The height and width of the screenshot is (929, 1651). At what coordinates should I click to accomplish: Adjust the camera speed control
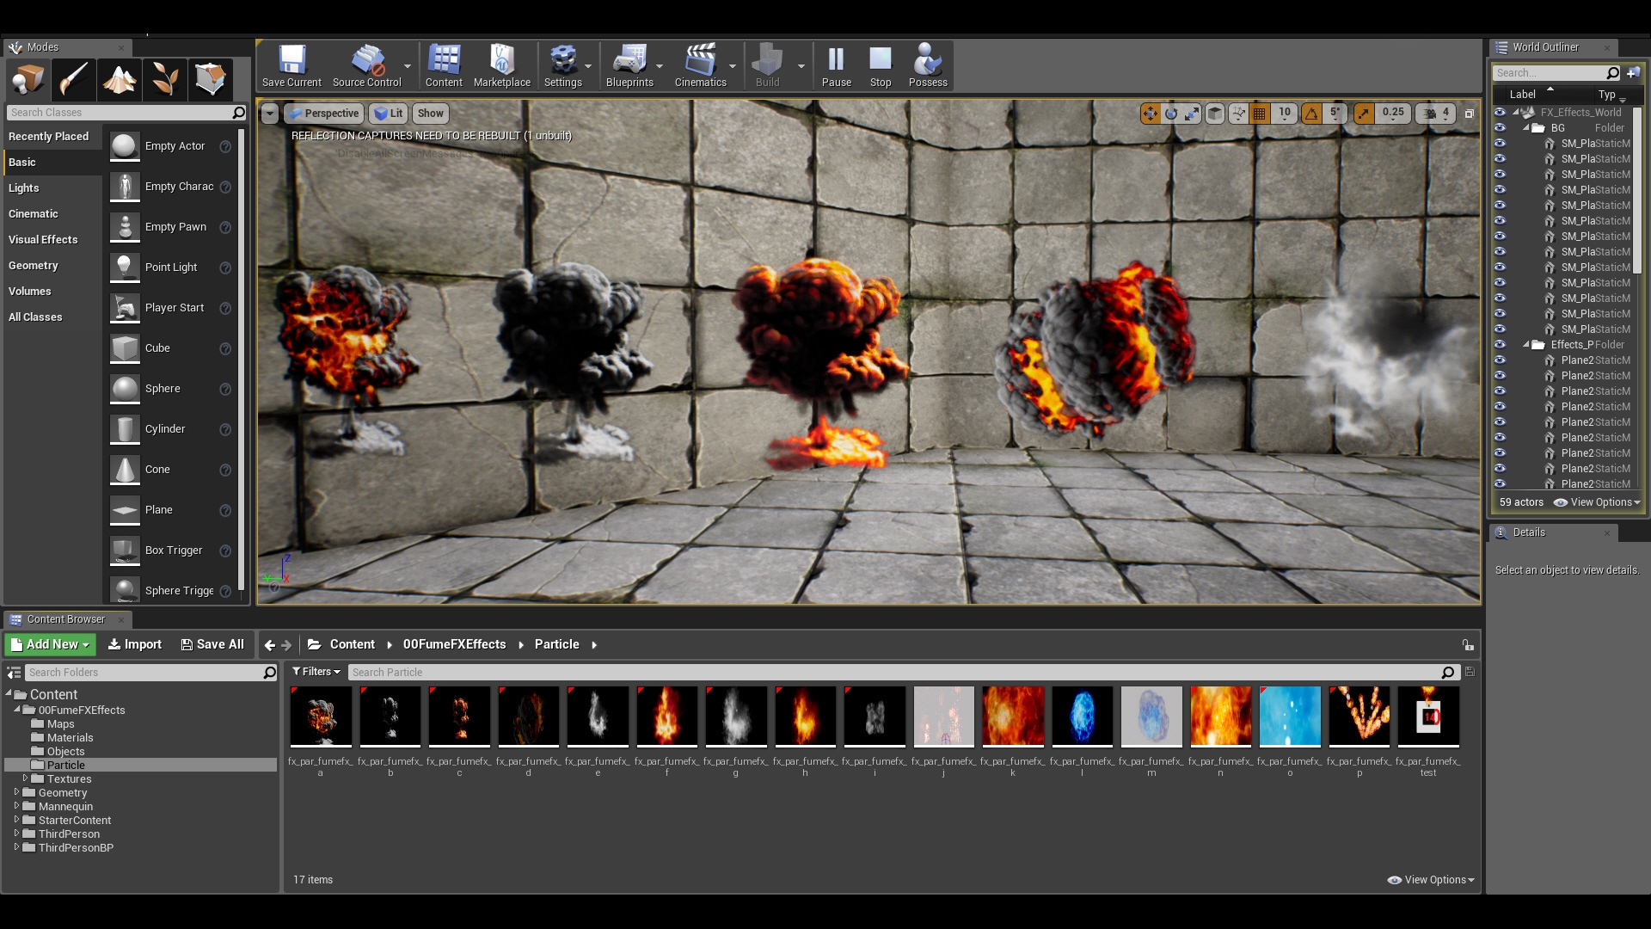pyautogui.click(x=1434, y=113)
